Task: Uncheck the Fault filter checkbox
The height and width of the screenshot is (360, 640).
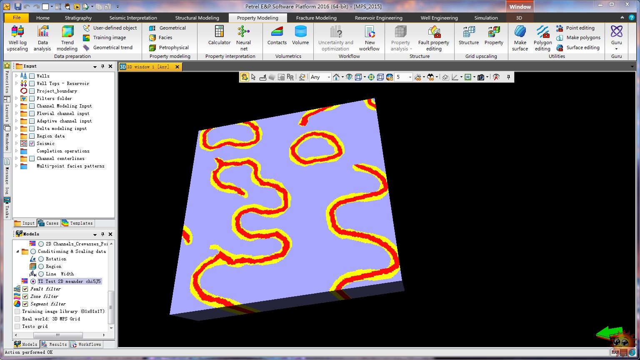Action: (x=25, y=289)
